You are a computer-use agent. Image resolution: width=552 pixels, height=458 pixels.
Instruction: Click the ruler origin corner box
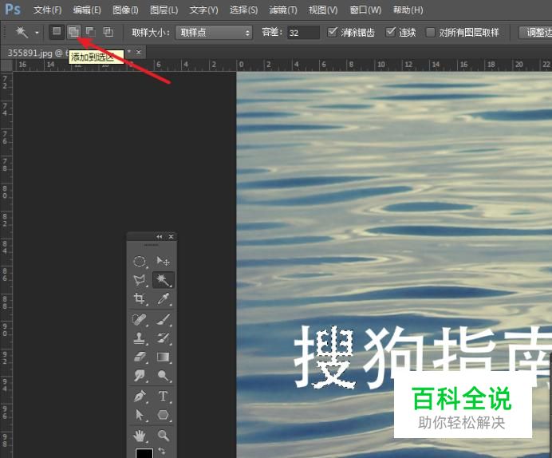coord(6,65)
